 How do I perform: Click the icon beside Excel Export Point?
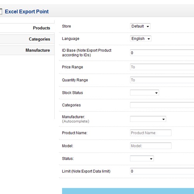click(x=1, y=11)
